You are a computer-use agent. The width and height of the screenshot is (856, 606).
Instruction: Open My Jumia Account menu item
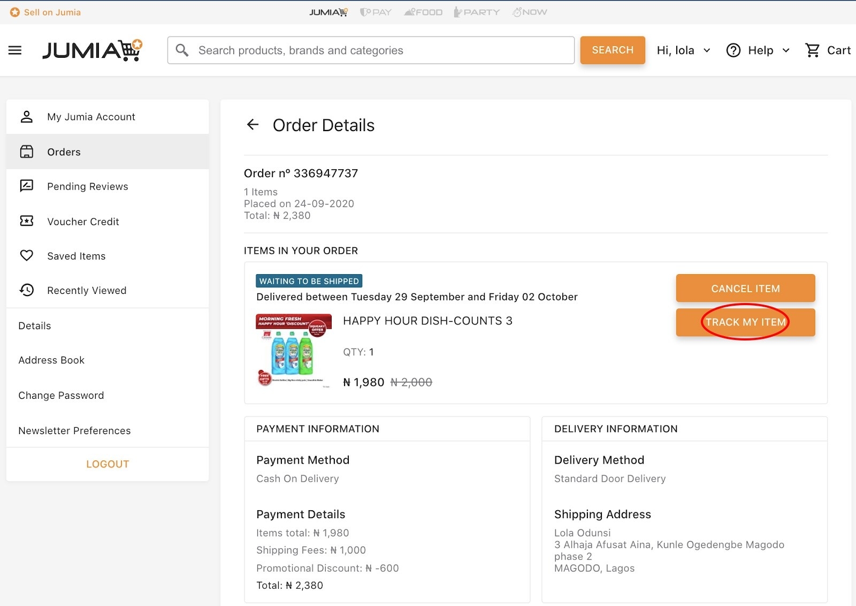[108, 117]
